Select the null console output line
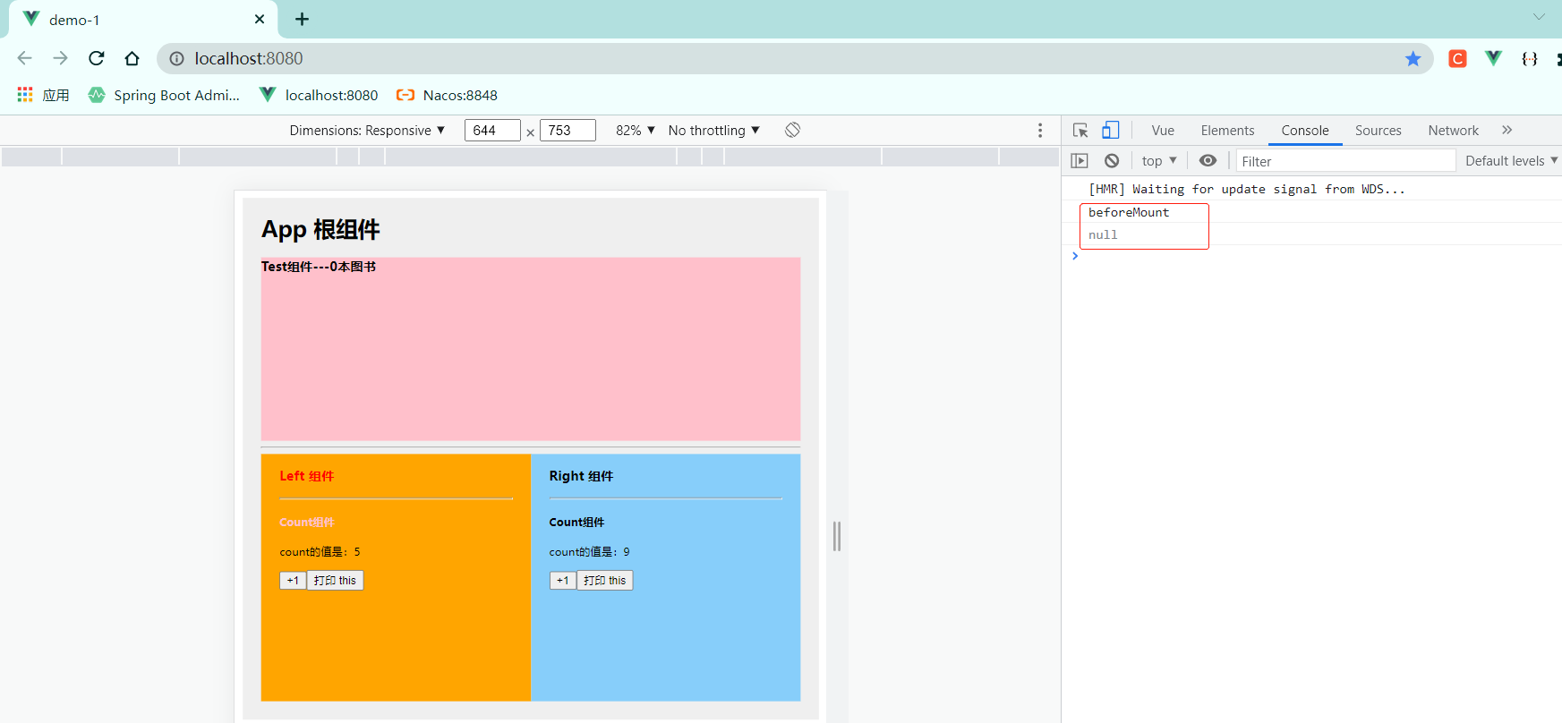This screenshot has width=1562, height=723. [x=1103, y=234]
